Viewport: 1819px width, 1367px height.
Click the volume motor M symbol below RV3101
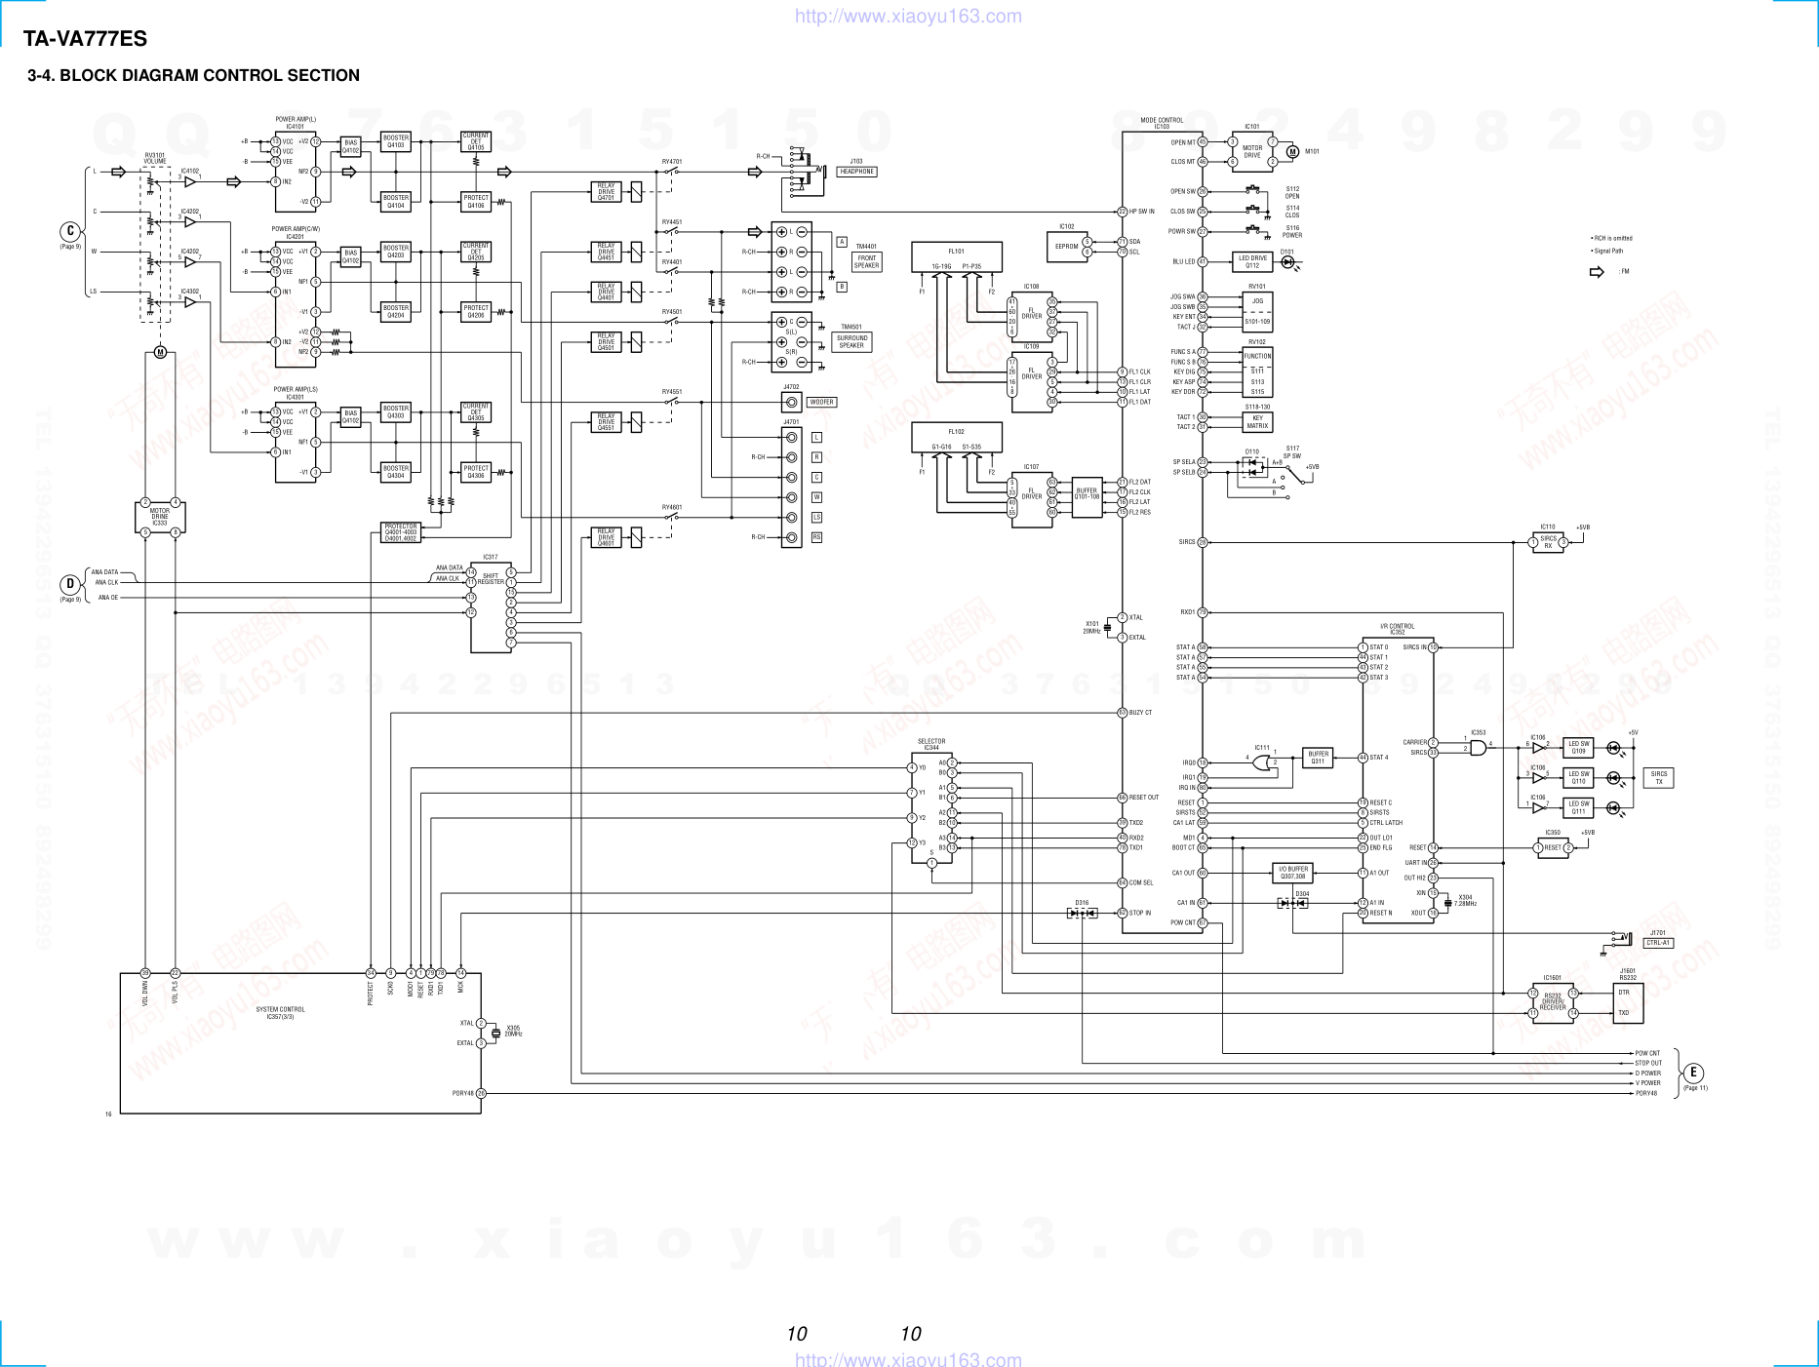(x=160, y=352)
